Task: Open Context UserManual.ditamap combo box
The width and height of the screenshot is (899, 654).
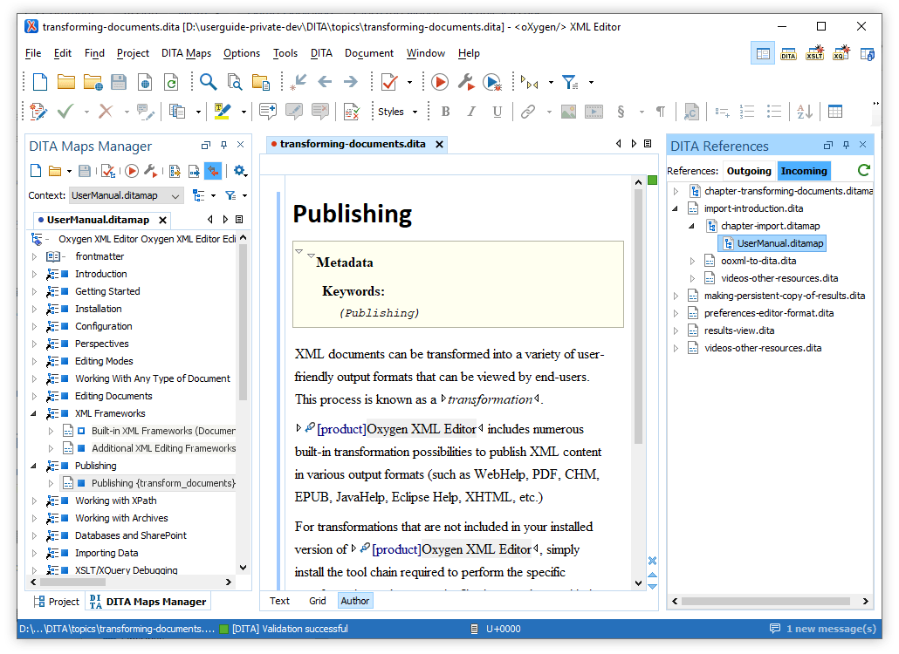Action: (x=127, y=196)
